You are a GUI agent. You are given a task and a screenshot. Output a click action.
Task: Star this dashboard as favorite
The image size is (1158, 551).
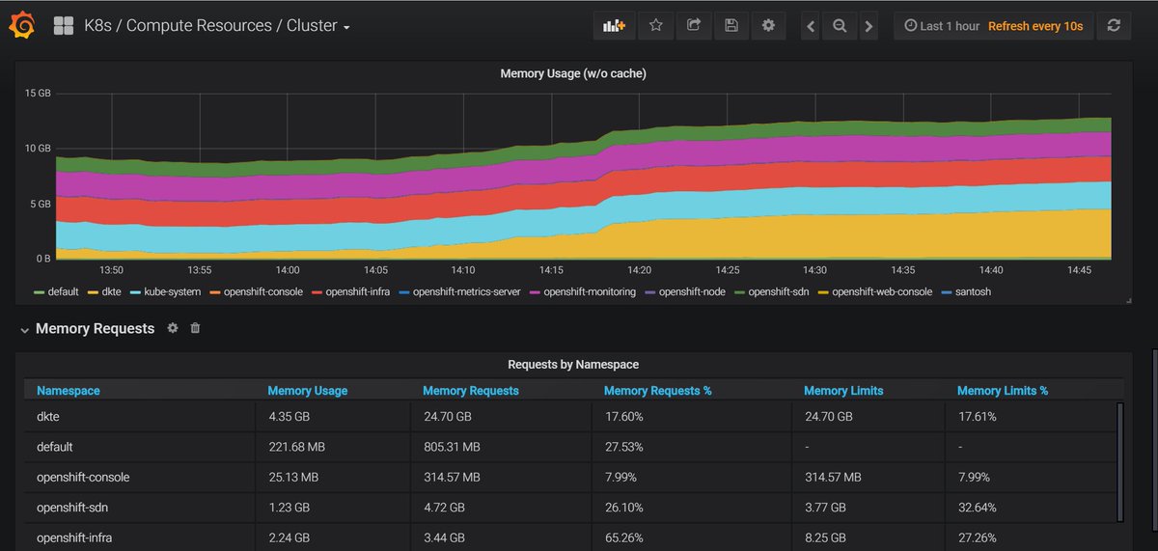655,26
